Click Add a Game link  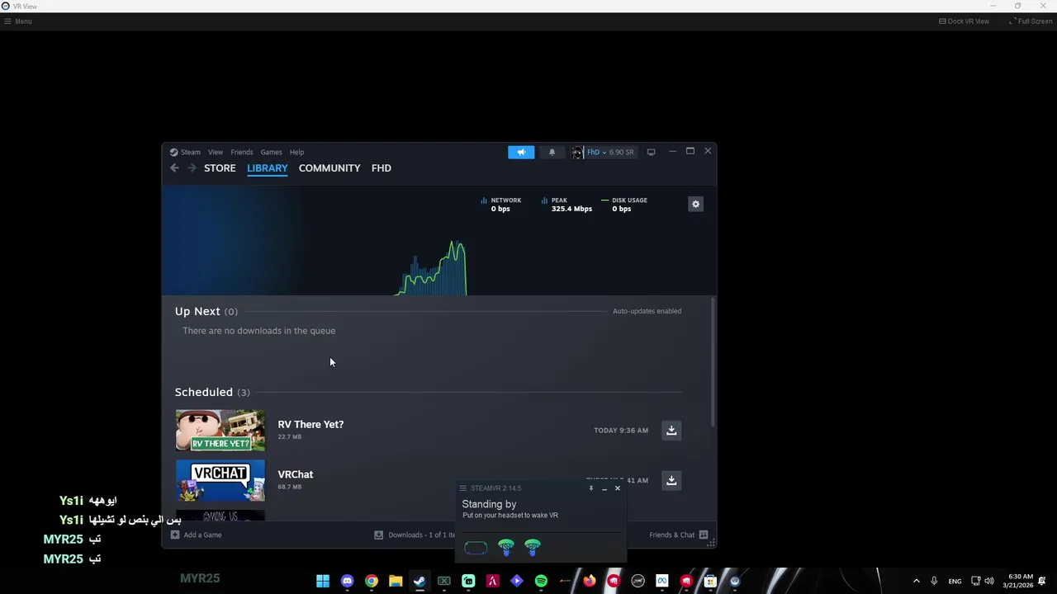tap(202, 535)
